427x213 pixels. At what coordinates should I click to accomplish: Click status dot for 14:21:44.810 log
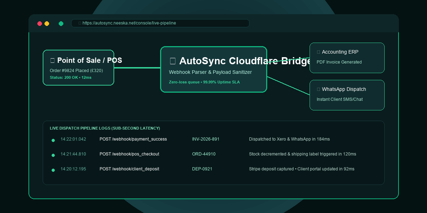click(x=53, y=155)
